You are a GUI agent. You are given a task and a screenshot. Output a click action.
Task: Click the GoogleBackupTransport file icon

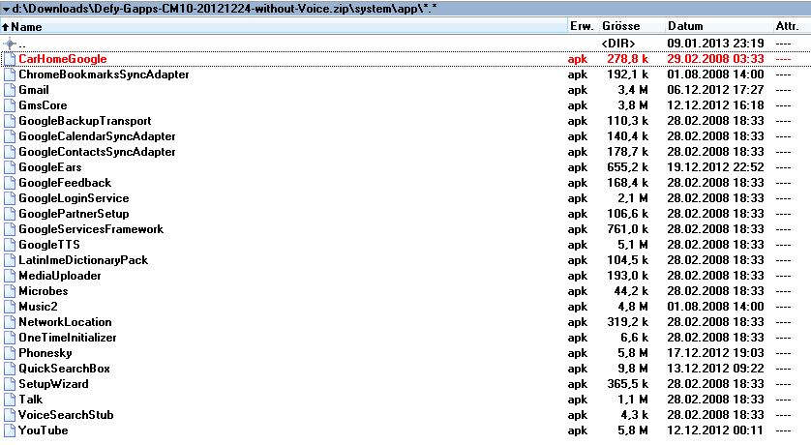[10, 121]
